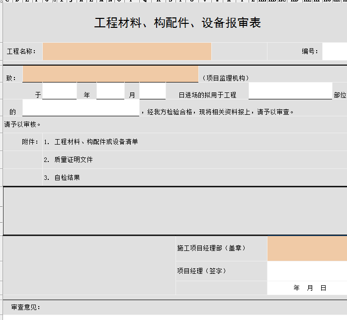
Task: Click the 请予以审核。 text cell
Action: point(23,124)
